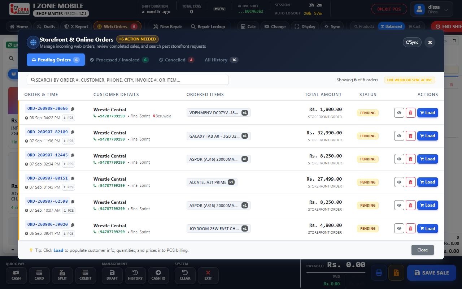
Task: Select the Cash quick pay icon
Action: [16, 275]
